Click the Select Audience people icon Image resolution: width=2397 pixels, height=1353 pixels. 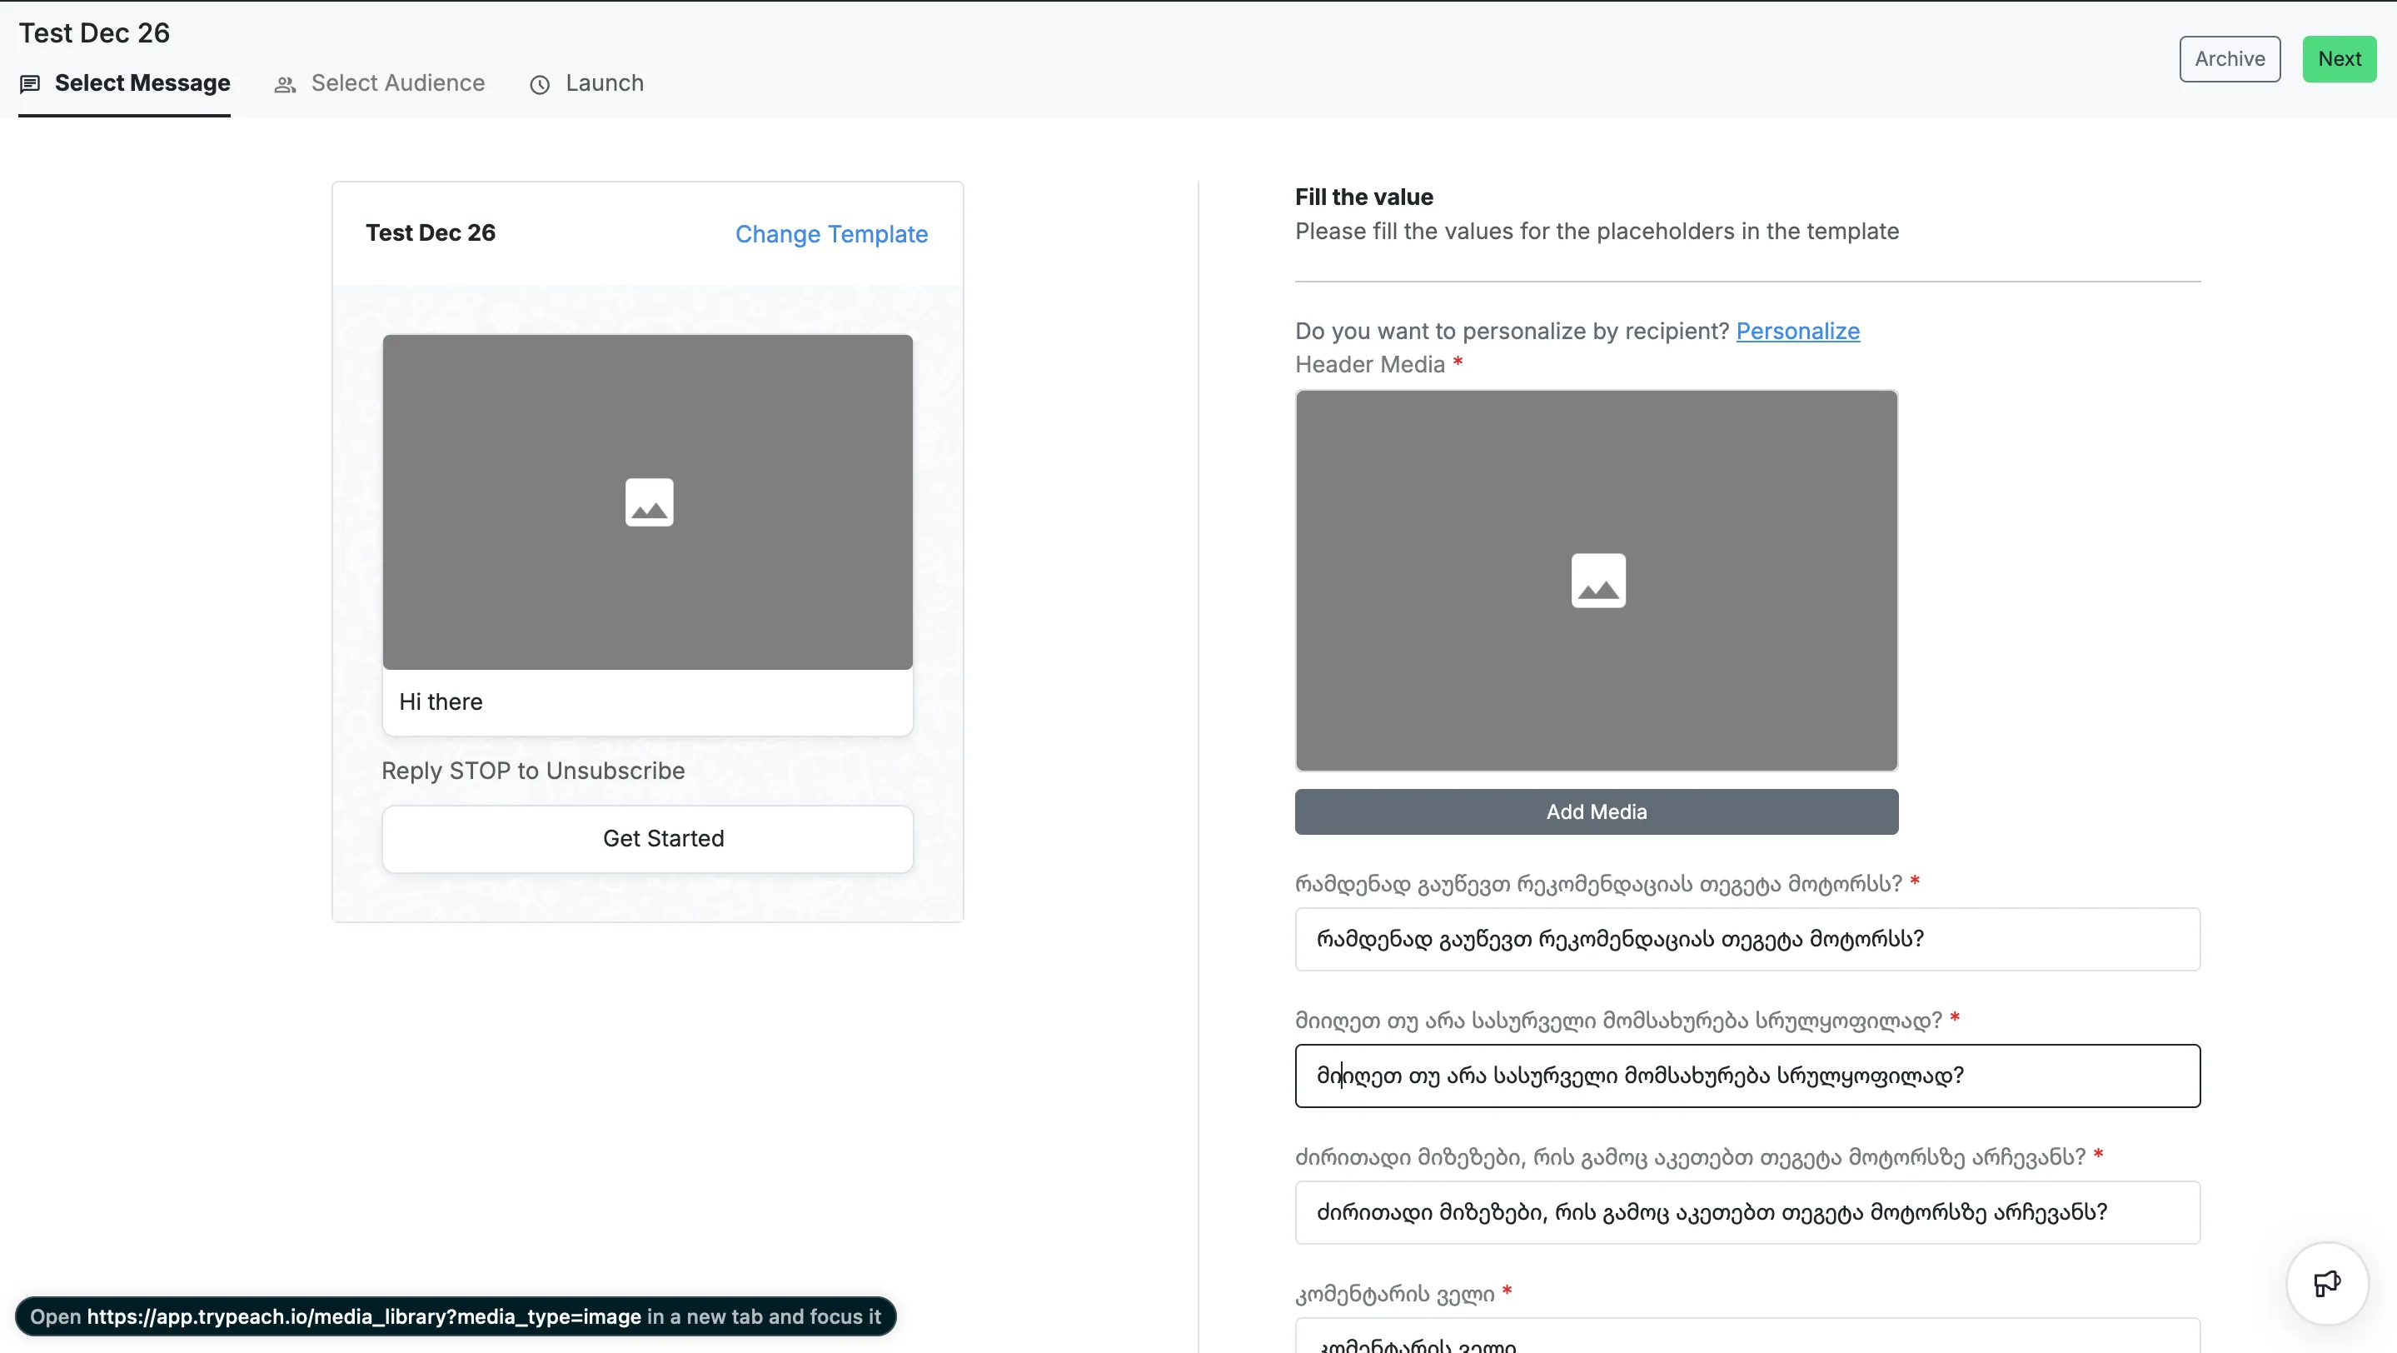pos(285,85)
